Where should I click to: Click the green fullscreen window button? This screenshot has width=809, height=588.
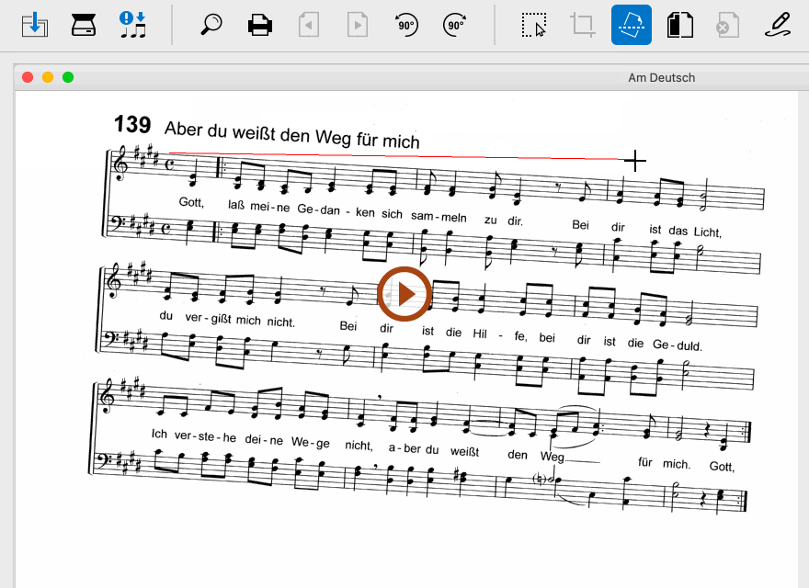point(68,77)
